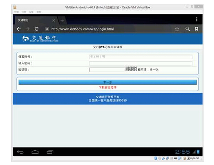
Task: Click the blue 下一步 button
Action: point(108,82)
